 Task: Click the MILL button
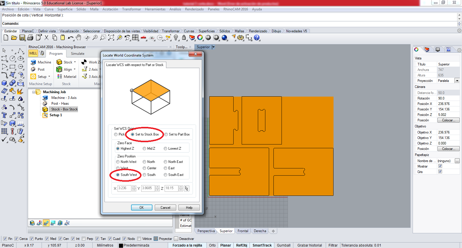33,53
